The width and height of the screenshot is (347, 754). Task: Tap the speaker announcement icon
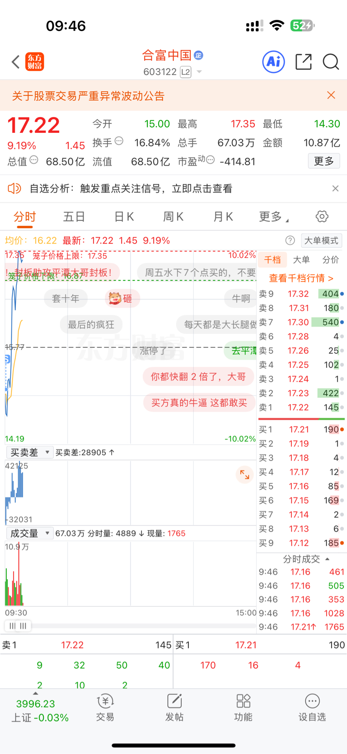point(14,188)
